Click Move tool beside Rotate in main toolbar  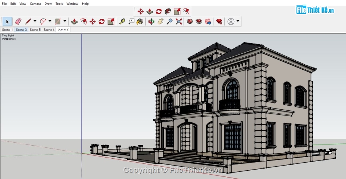point(93,21)
